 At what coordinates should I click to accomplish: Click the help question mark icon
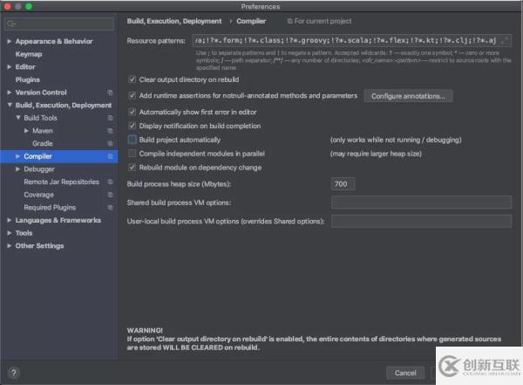pyautogui.click(x=14, y=373)
